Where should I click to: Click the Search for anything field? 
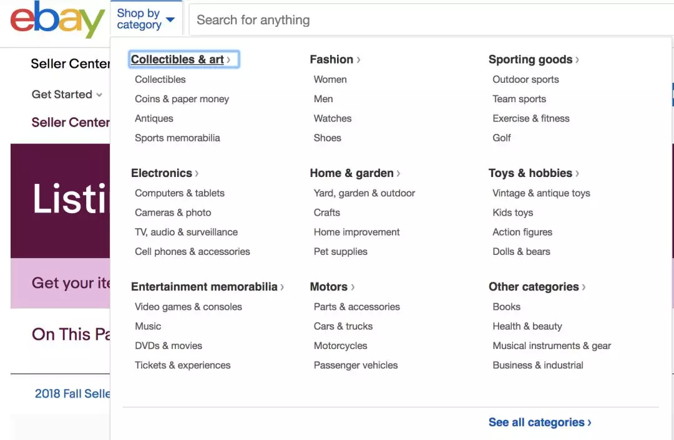(431, 20)
